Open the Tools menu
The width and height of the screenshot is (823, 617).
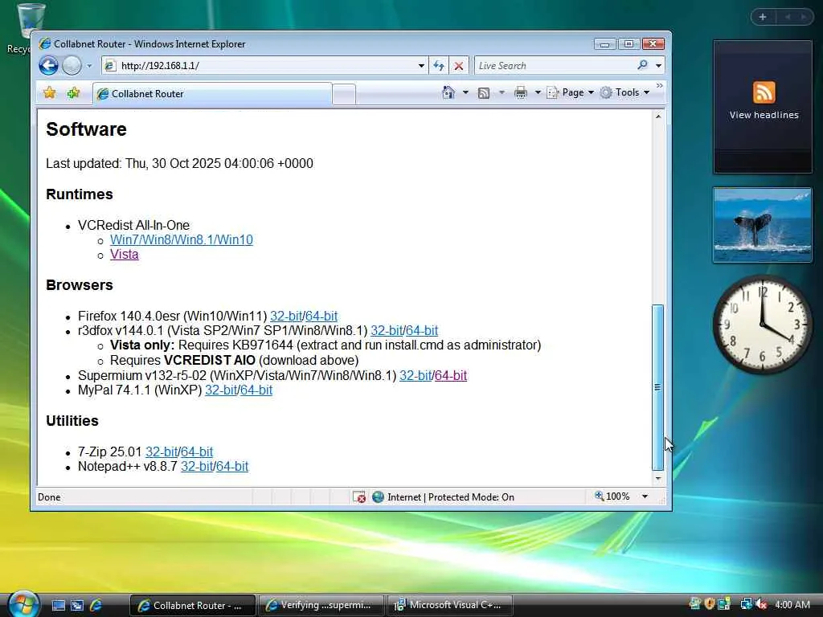[x=625, y=92]
